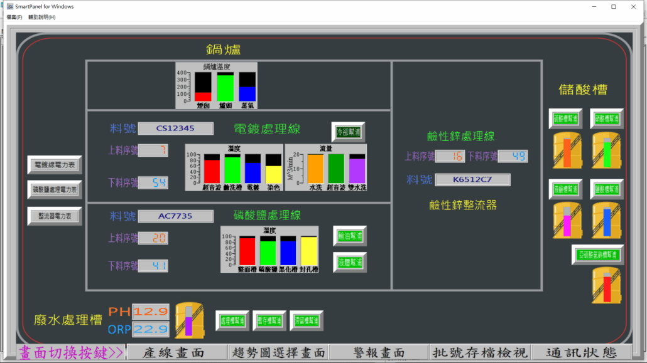Click the SmartPanel app icon in title bar
The image size is (647, 363).
[x=10, y=6]
